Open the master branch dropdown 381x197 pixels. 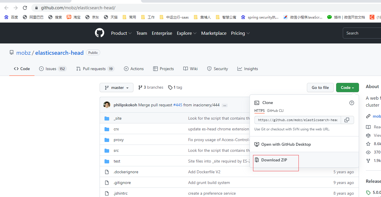tap(116, 87)
